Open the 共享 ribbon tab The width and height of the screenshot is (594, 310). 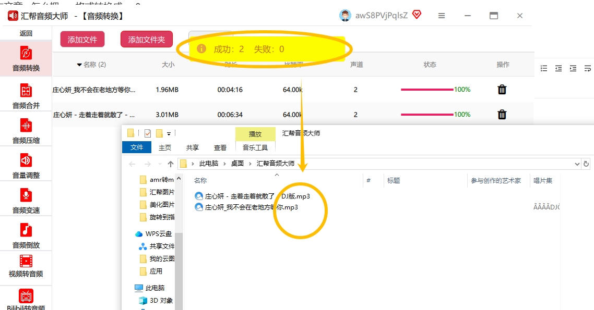tap(193, 147)
